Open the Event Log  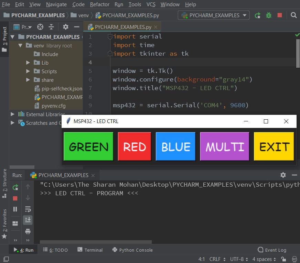(x=272, y=250)
